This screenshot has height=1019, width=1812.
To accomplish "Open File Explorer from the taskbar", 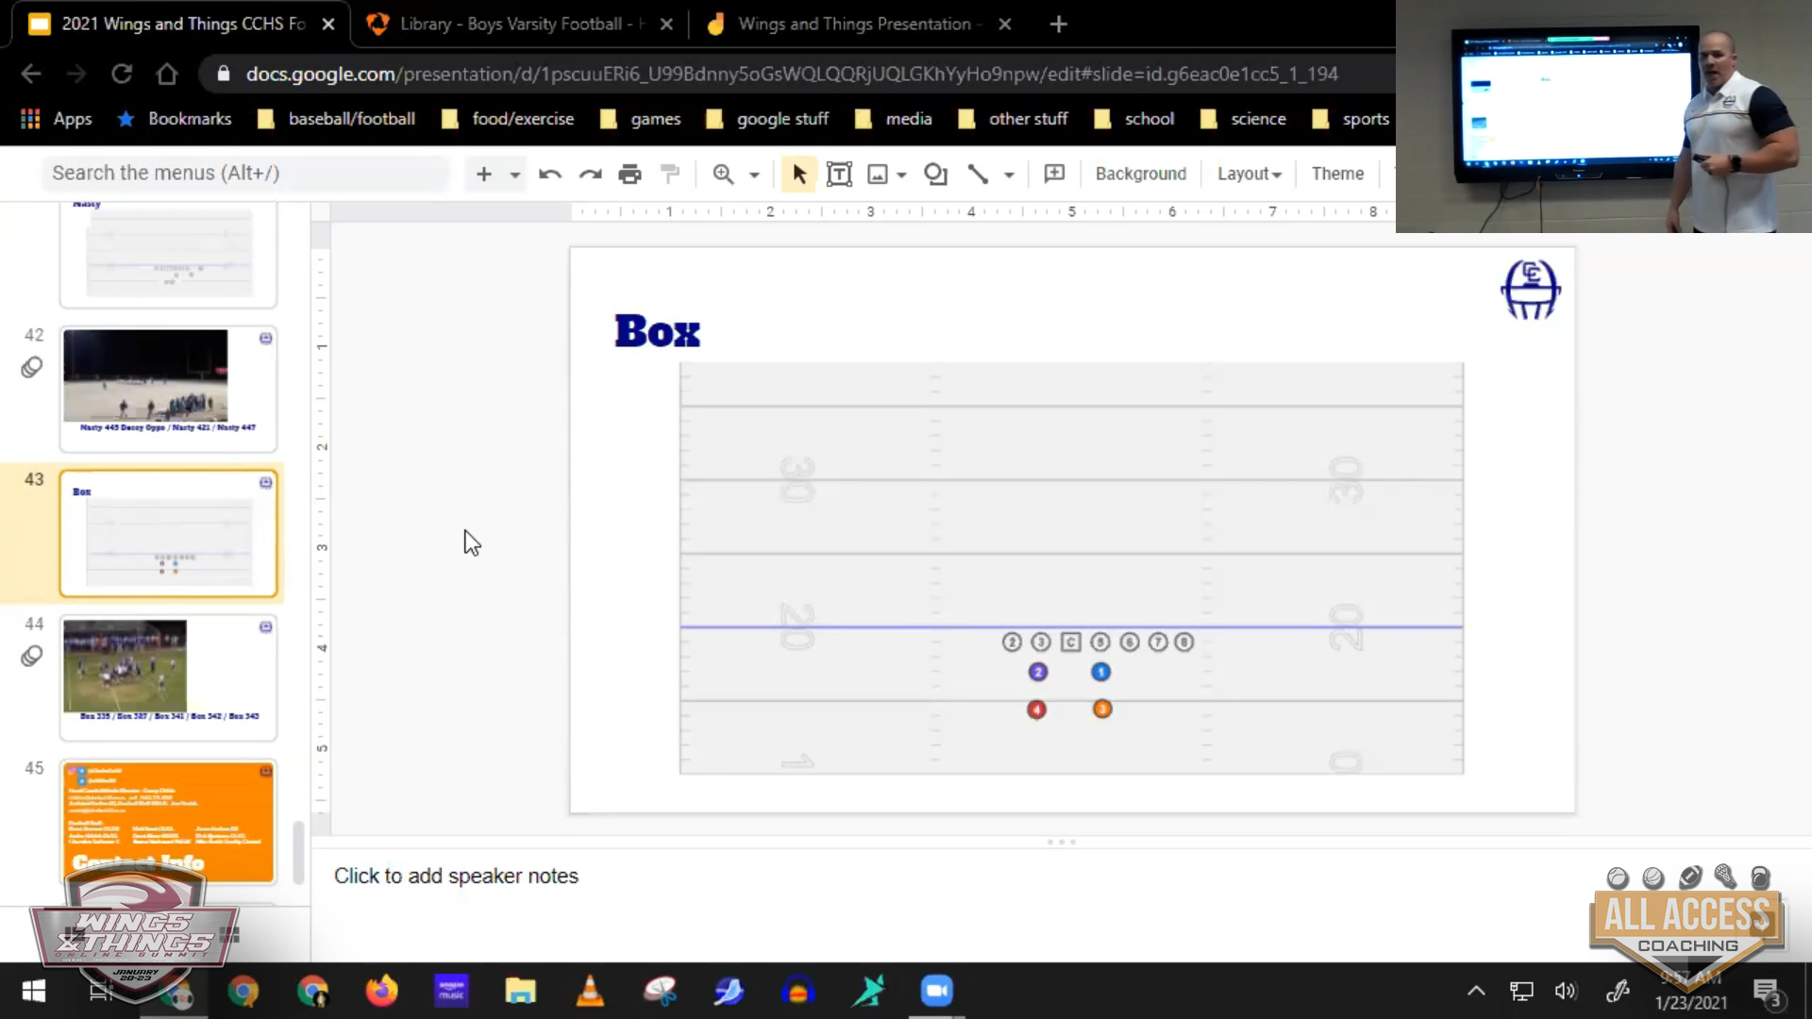I will 520,991.
